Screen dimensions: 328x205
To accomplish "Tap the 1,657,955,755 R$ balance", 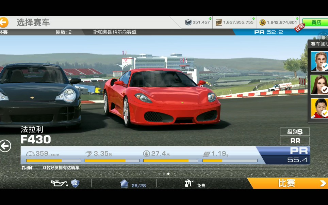I will pyautogui.click(x=238, y=22).
